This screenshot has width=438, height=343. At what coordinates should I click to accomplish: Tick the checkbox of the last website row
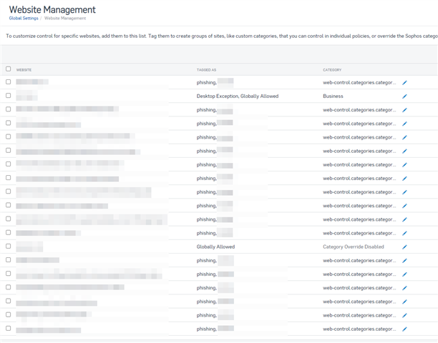pos(9,328)
